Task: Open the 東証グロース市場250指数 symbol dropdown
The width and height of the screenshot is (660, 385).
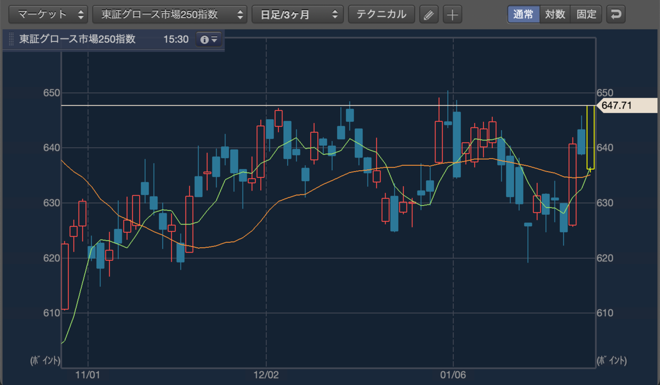Action: 170,14
